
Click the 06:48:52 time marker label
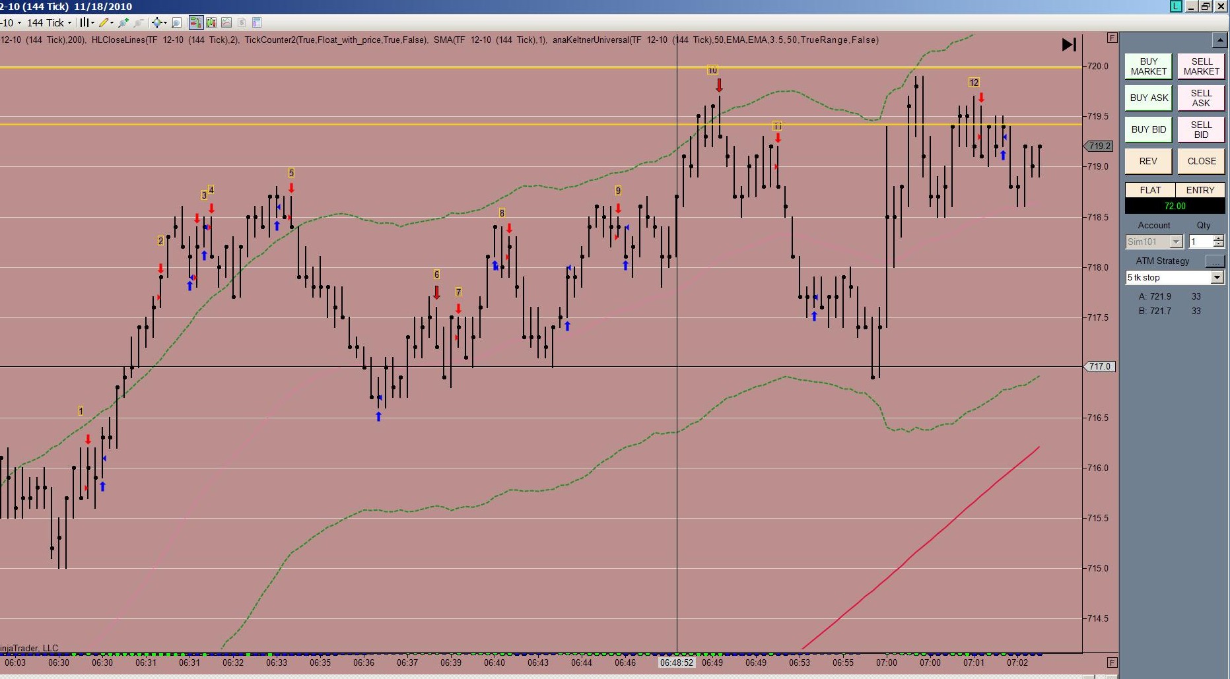[x=677, y=663]
